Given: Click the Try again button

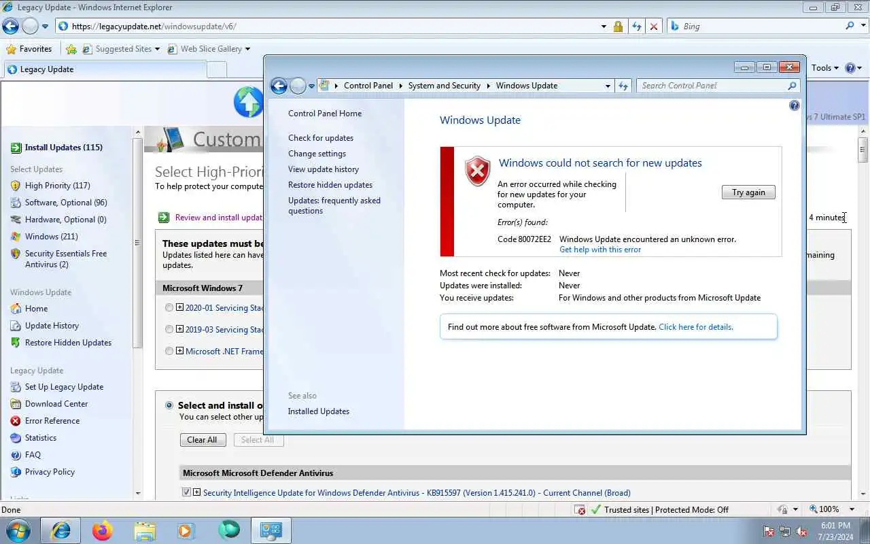Looking at the screenshot, I should [x=748, y=192].
